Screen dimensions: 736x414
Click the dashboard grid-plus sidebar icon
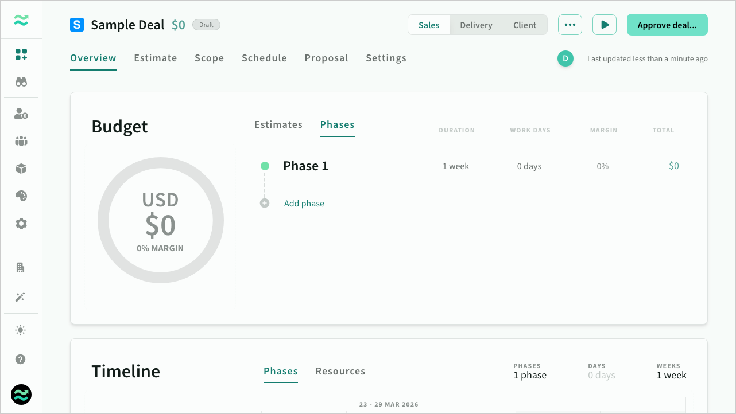[x=21, y=54]
